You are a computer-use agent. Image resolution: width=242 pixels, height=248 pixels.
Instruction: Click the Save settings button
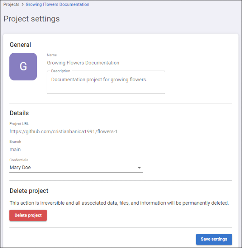pyautogui.click(x=214, y=239)
